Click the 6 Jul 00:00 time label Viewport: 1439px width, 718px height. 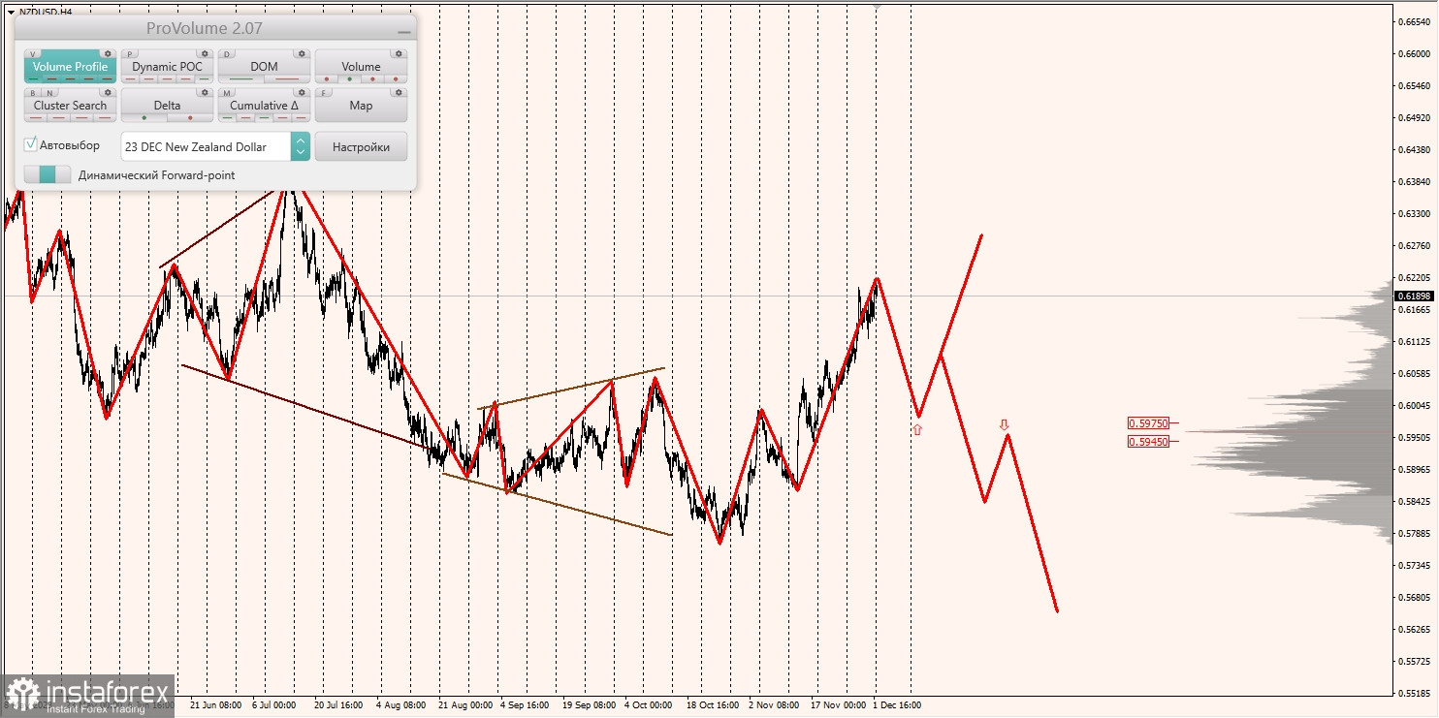click(273, 705)
